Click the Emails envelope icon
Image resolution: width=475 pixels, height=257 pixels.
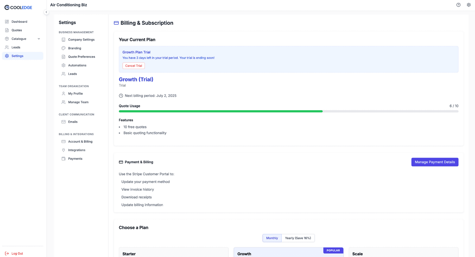tap(63, 122)
